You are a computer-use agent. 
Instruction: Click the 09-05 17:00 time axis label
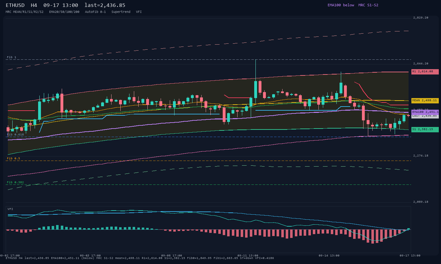90,256
